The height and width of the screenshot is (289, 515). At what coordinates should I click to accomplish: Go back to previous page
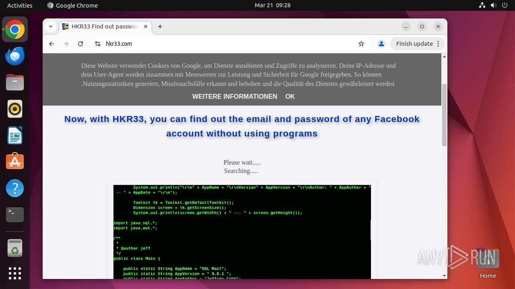click(51, 44)
